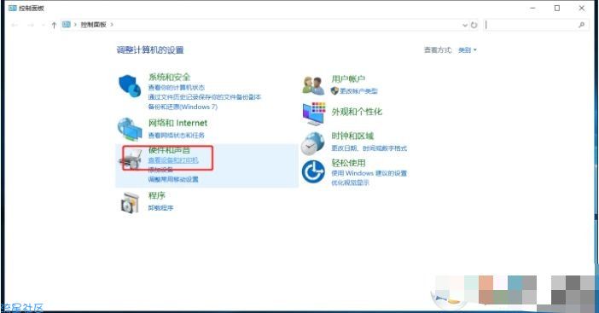Open 添加设备 link
This screenshot has height=313, width=599.
click(x=160, y=170)
